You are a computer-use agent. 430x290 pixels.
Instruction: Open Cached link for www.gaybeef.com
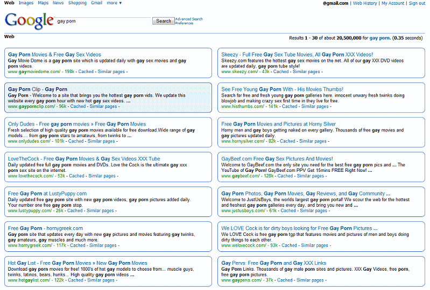[x=285, y=176]
